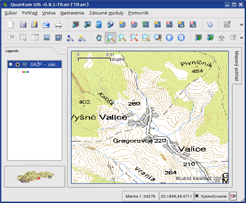Switch to the Mapový pohľad tab

(x=237, y=66)
